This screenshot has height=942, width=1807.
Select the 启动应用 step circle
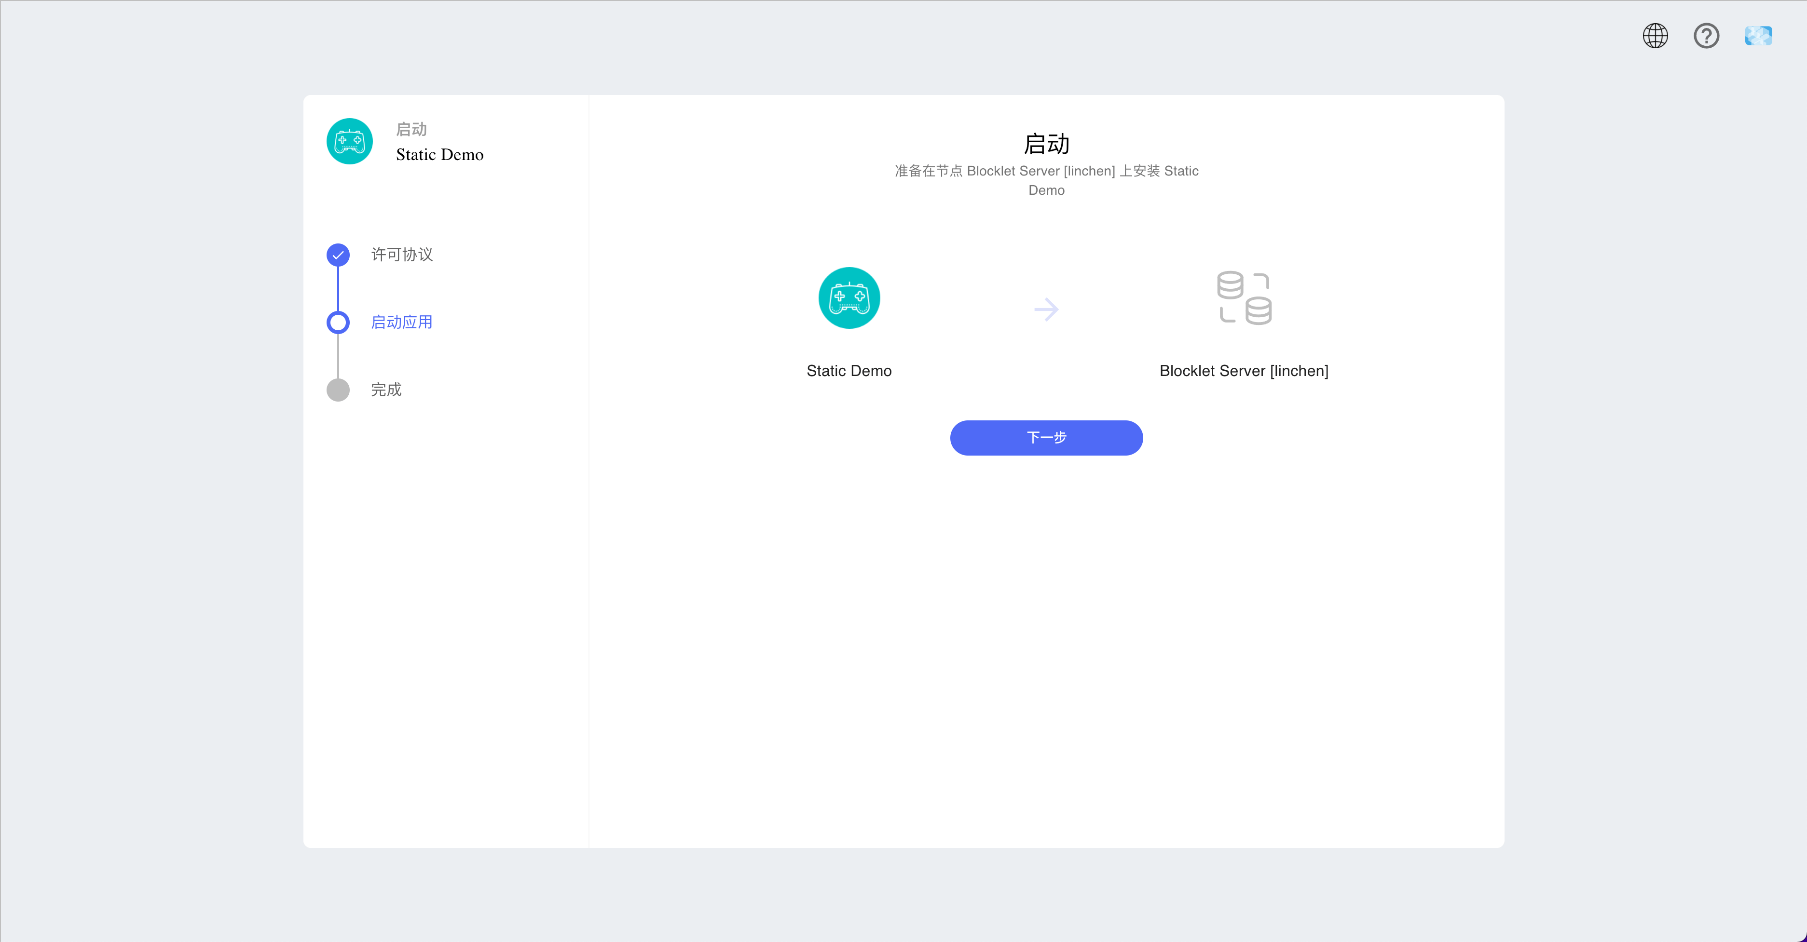(x=338, y=323)
